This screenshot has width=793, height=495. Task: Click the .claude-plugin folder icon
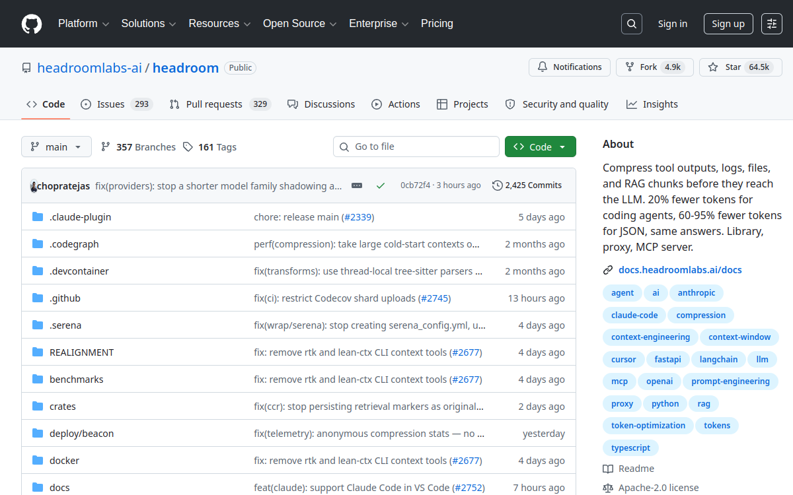(38, 217)
